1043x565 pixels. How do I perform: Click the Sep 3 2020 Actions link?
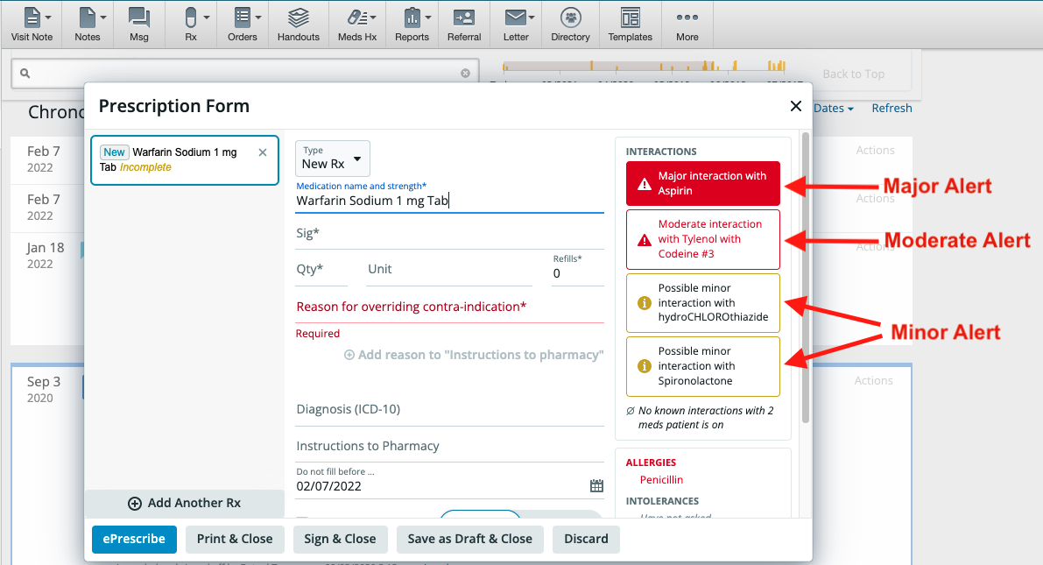coord(873,381)
